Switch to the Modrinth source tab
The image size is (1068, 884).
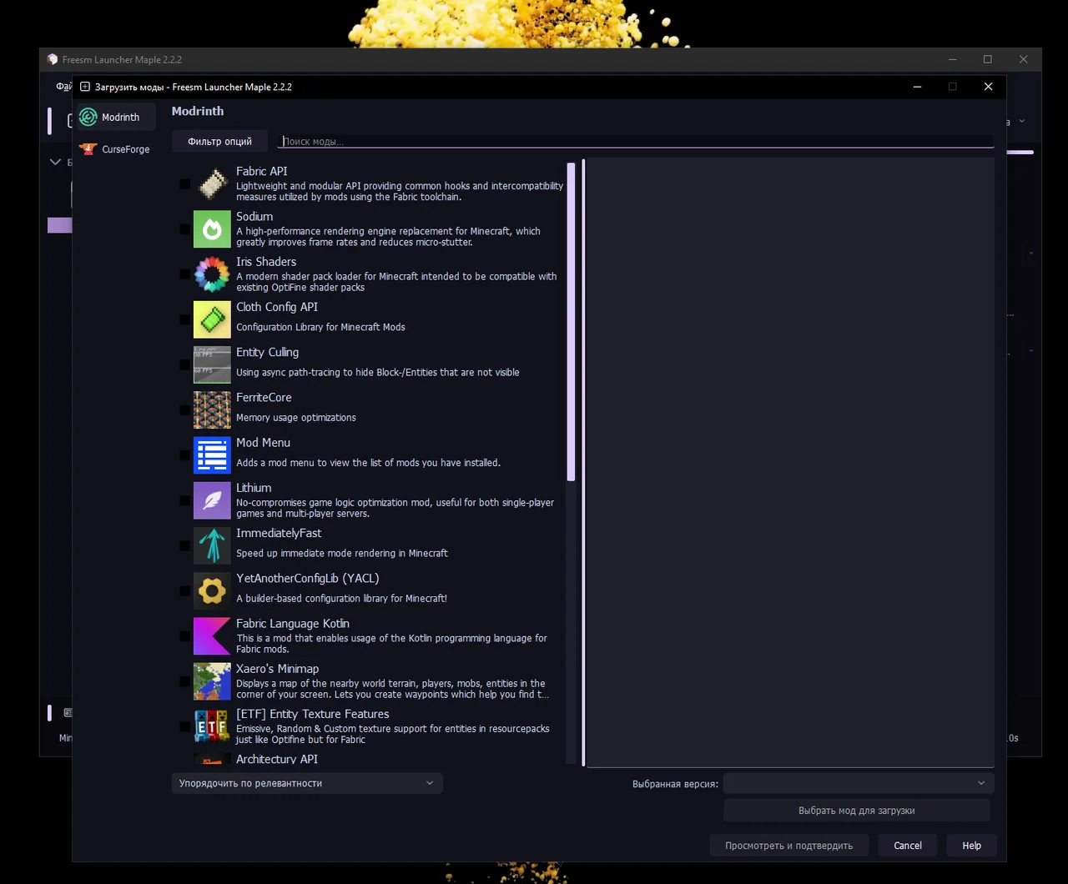point(116,117)
